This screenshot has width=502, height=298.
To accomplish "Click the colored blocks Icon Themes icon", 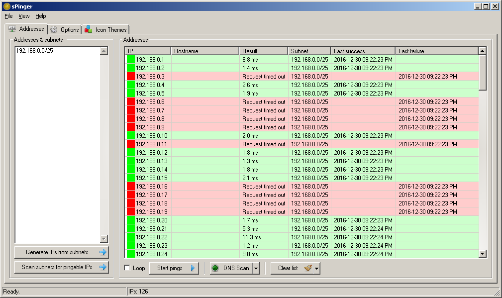I will pos(88,29).
